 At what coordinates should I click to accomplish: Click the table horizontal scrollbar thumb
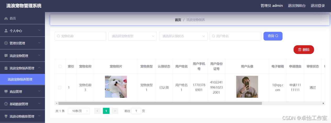[160, 103]
